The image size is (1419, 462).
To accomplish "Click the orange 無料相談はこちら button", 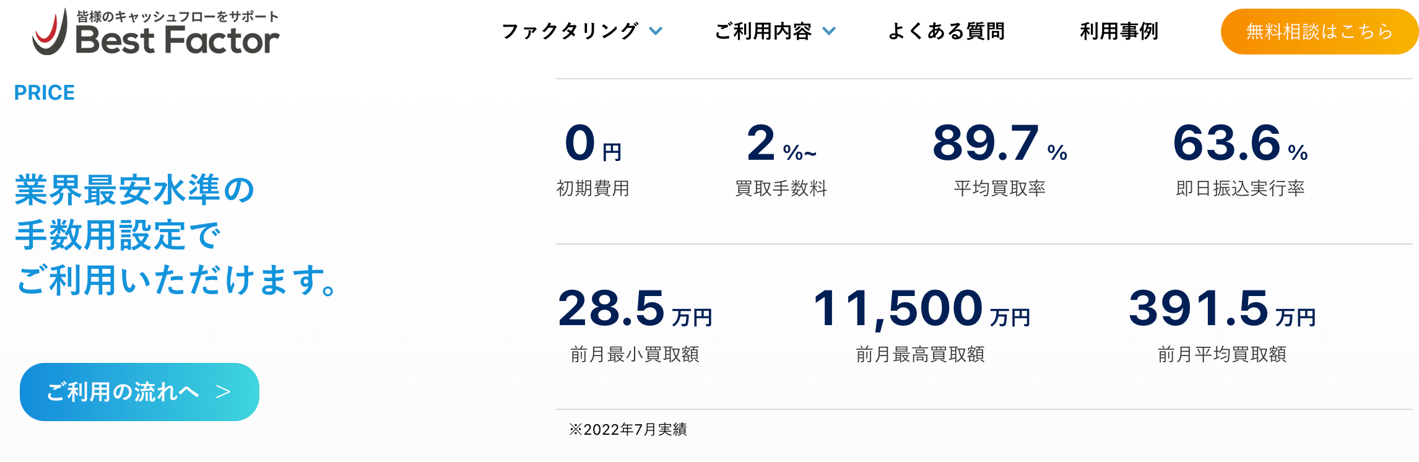I will click(x=1319, y=32).
